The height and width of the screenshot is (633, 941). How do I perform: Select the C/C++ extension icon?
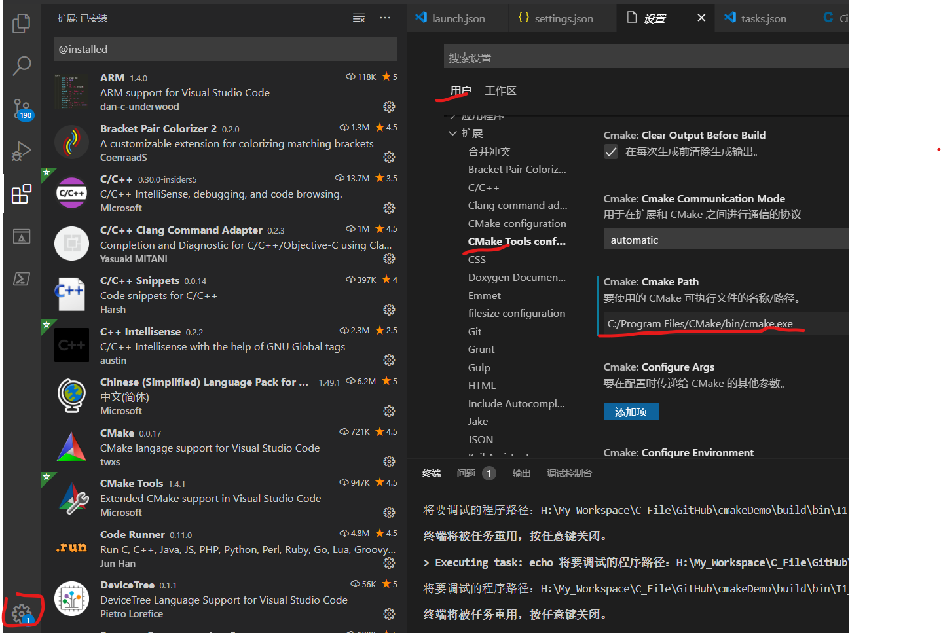coord(71,193)
